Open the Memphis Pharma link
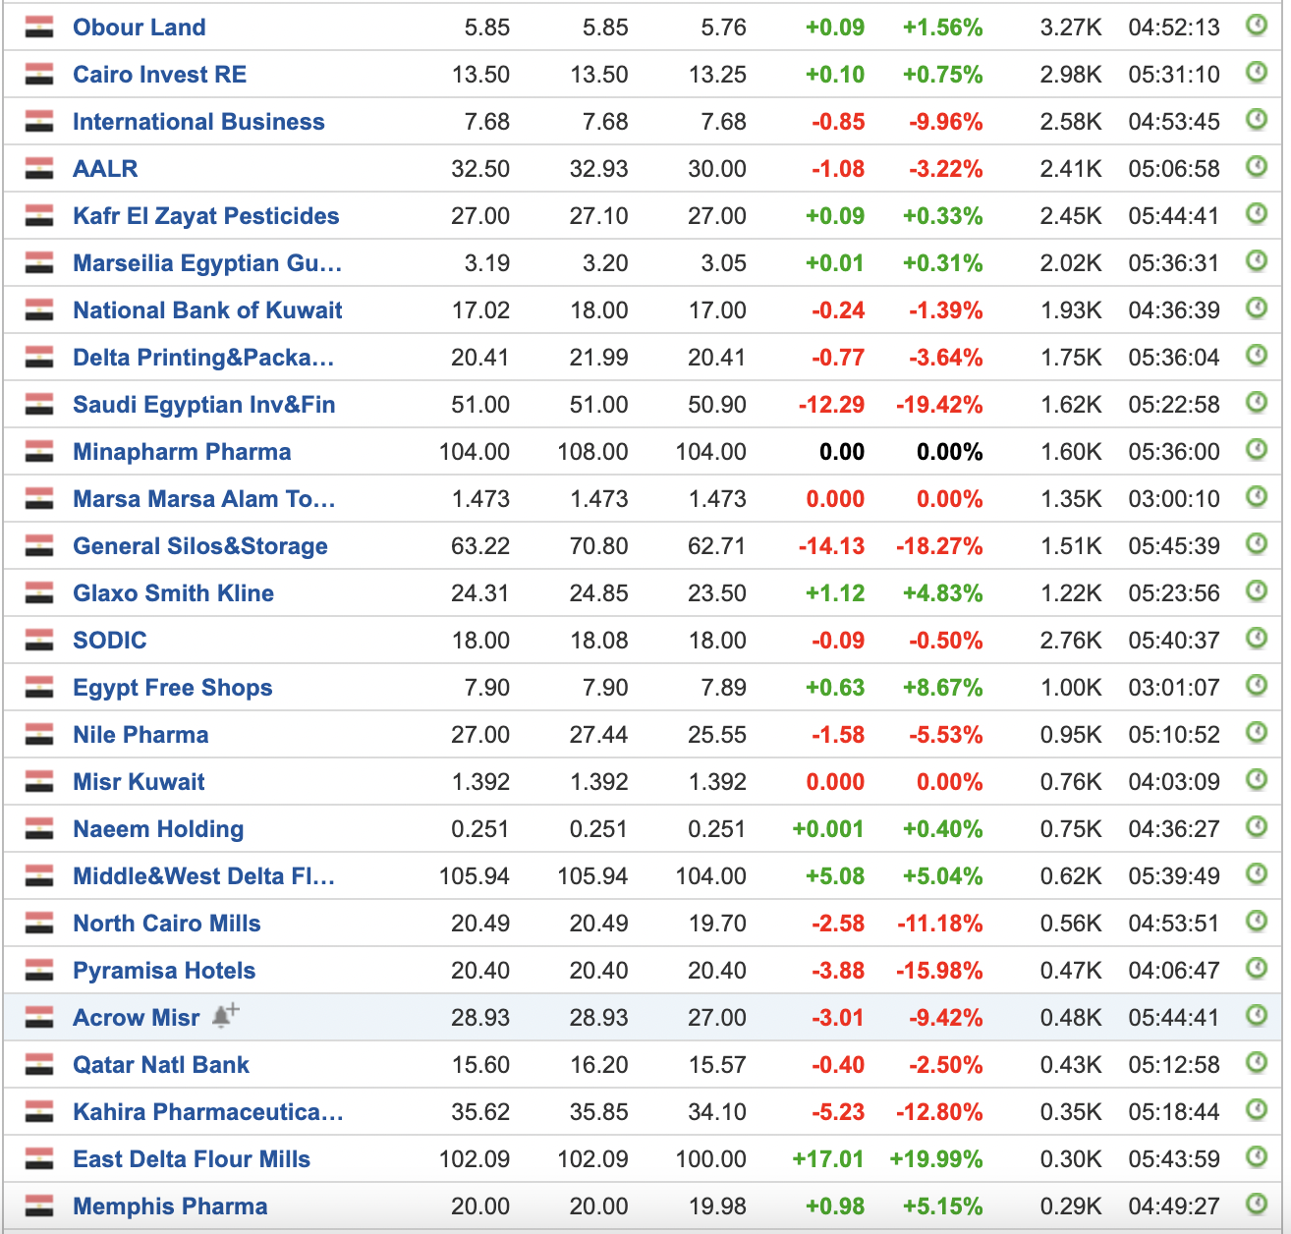Viewport: 1291px width, 1234px height. tap(170, 1206)
